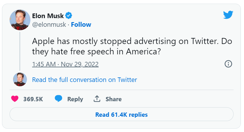Like the tweet with the heart icon
This screenshot has height=132, width=244.
pyautogui.click(x=15, y=99)
